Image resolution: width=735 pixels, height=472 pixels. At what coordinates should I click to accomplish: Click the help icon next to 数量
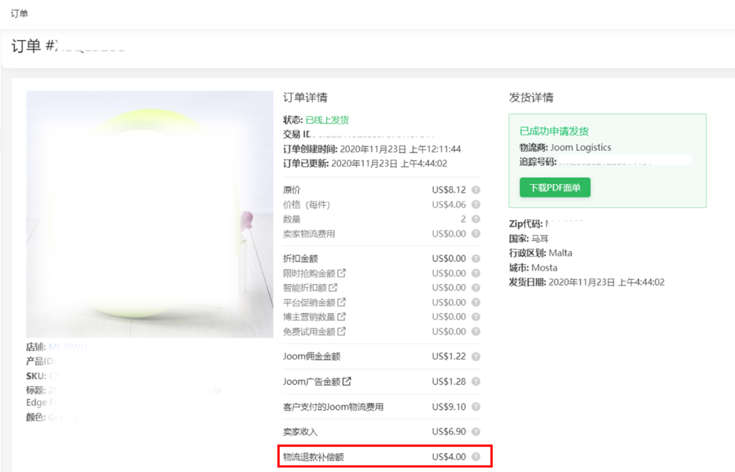pos(476,219)
